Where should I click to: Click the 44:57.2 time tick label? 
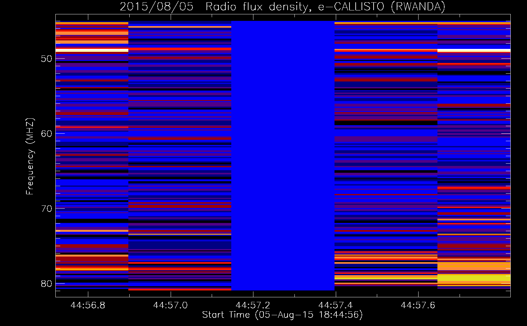click(x=253, y=305)
